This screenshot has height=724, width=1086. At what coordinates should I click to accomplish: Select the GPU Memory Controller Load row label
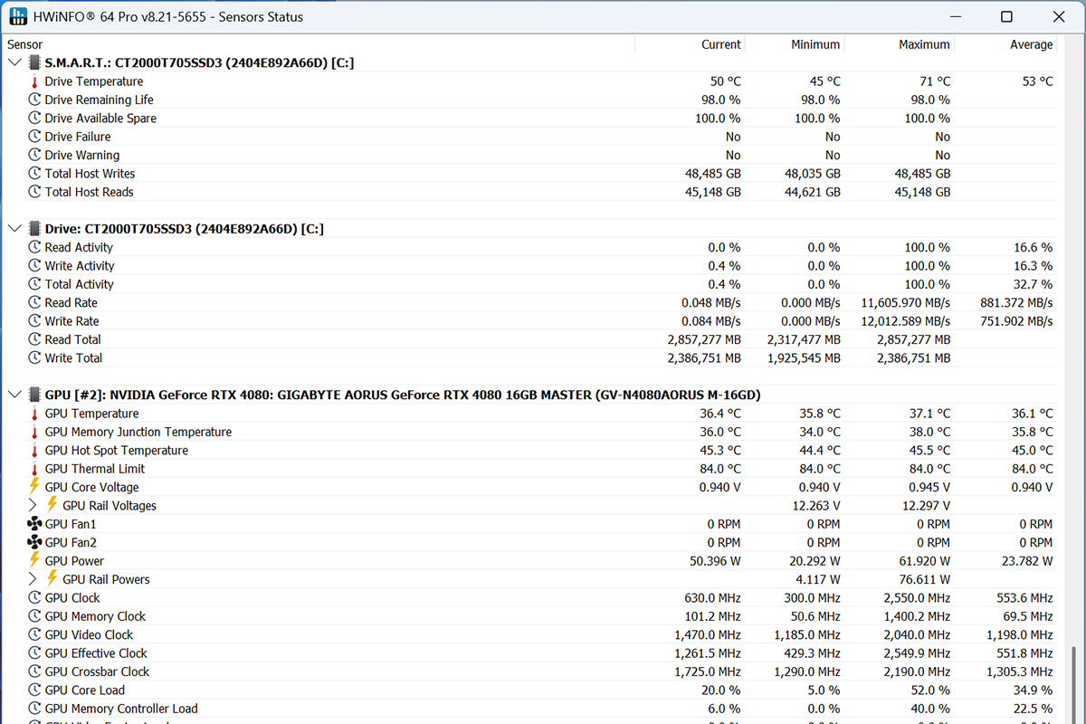[121, 709]
